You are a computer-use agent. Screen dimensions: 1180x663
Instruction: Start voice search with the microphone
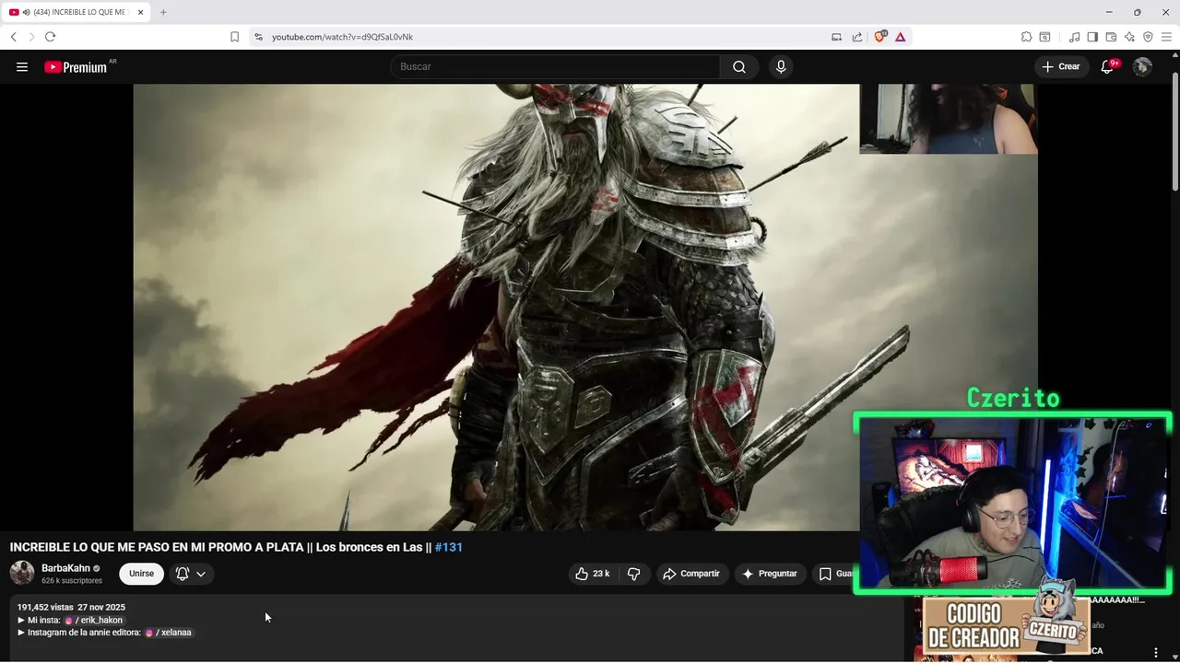(781, 67)
